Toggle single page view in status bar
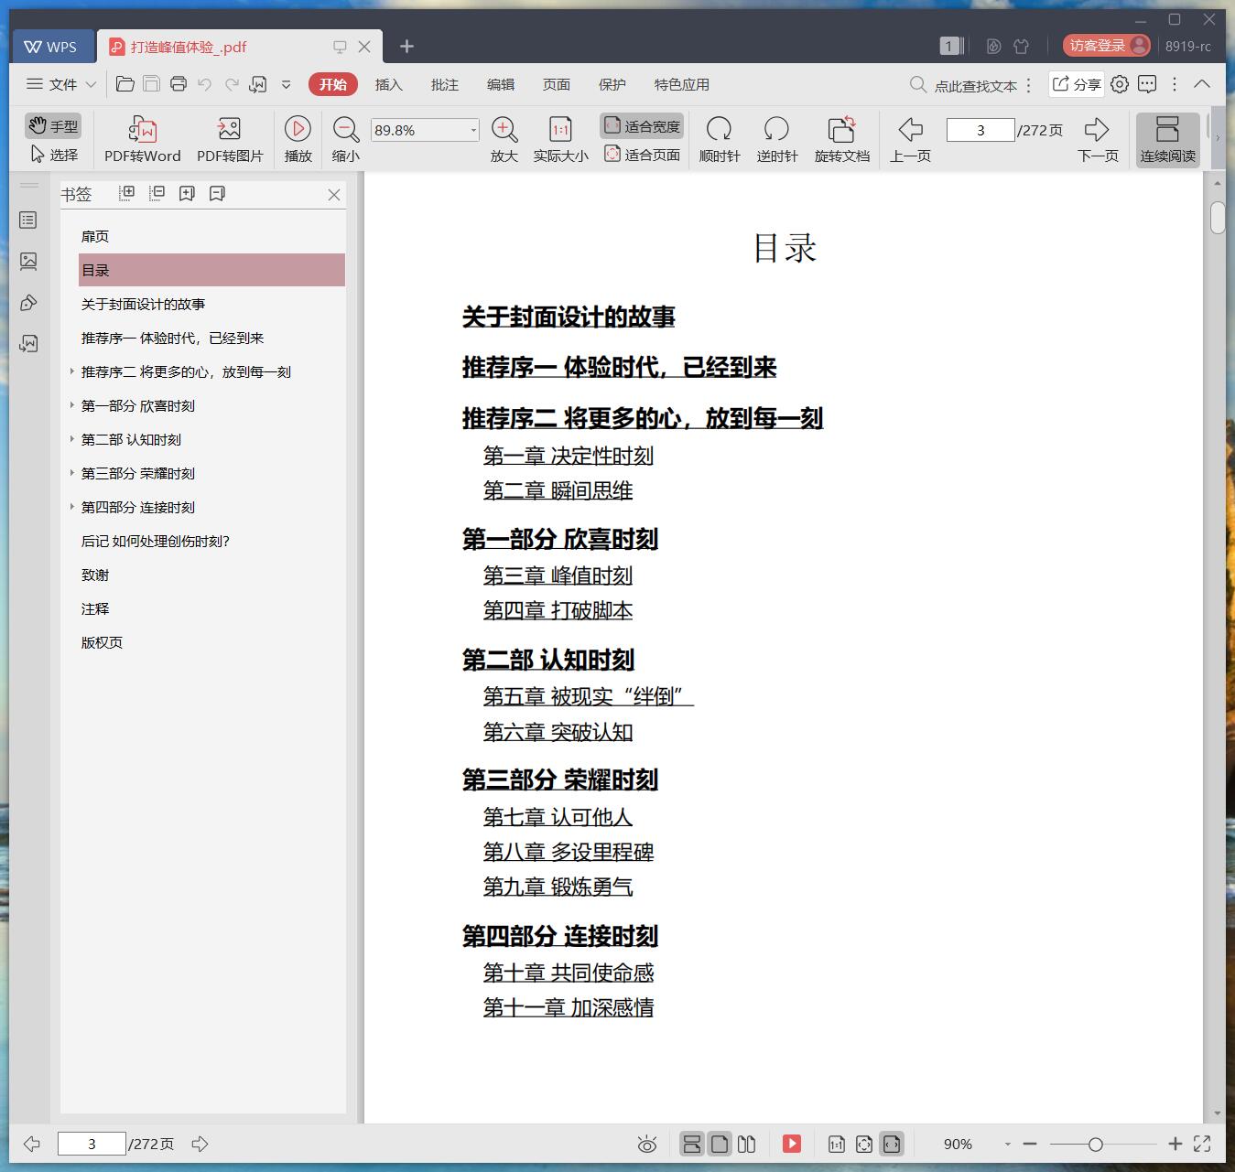Screen dimensions: 1235x1172 pyautogui.click(x=720, y=1144)
